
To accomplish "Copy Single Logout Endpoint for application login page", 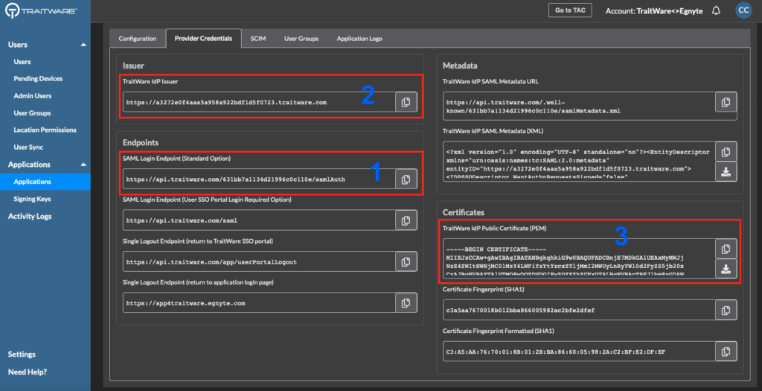I will pyautogui.click(x=406, y=303).
